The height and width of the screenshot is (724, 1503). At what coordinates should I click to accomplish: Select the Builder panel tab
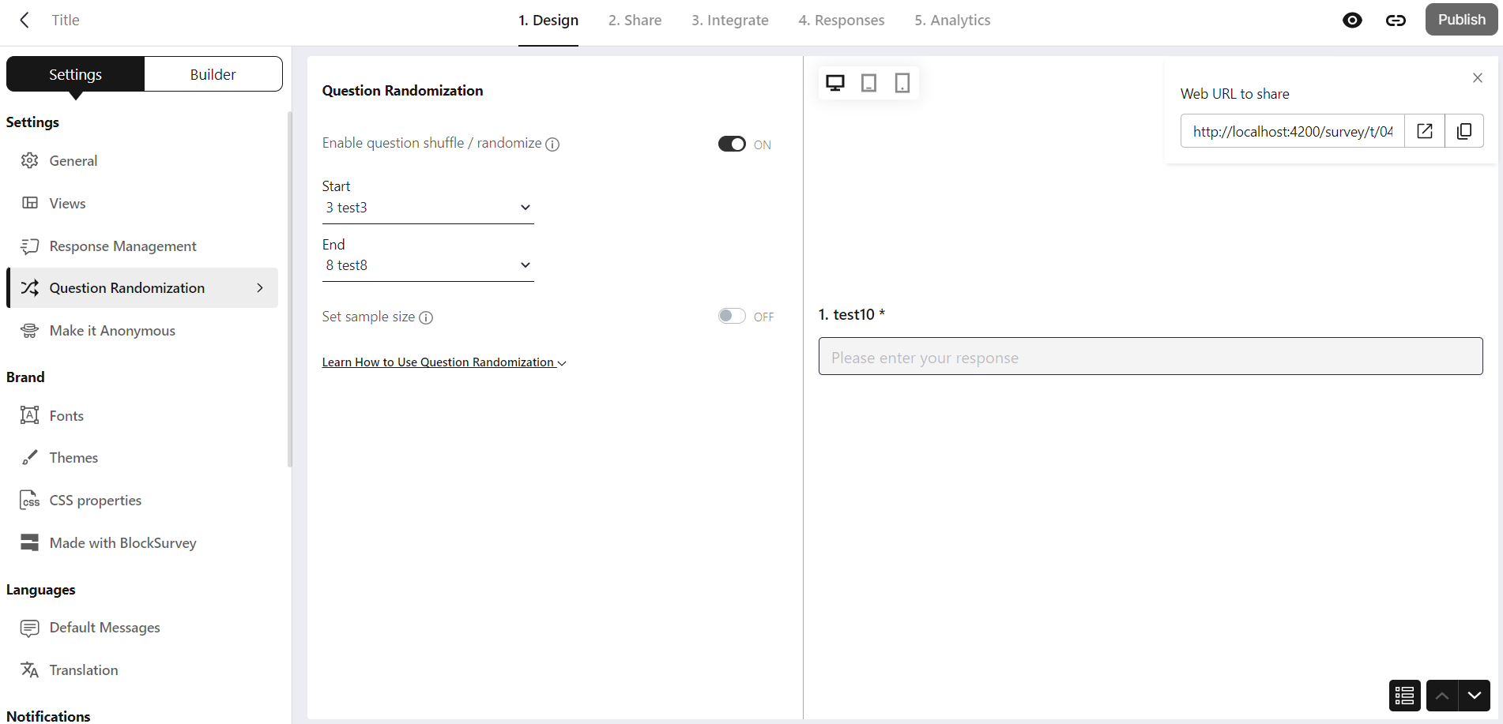point(213,74)
